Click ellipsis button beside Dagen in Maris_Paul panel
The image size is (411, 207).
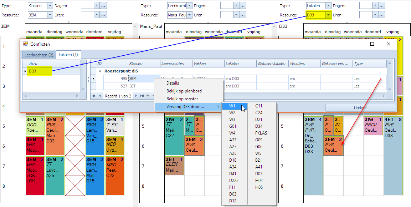(x=243, y=5)
